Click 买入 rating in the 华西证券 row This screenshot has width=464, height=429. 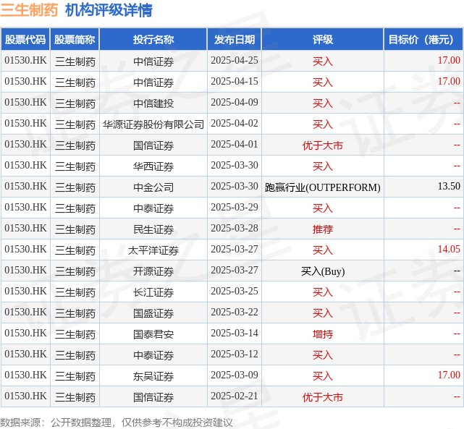click(x=323, y=166)
